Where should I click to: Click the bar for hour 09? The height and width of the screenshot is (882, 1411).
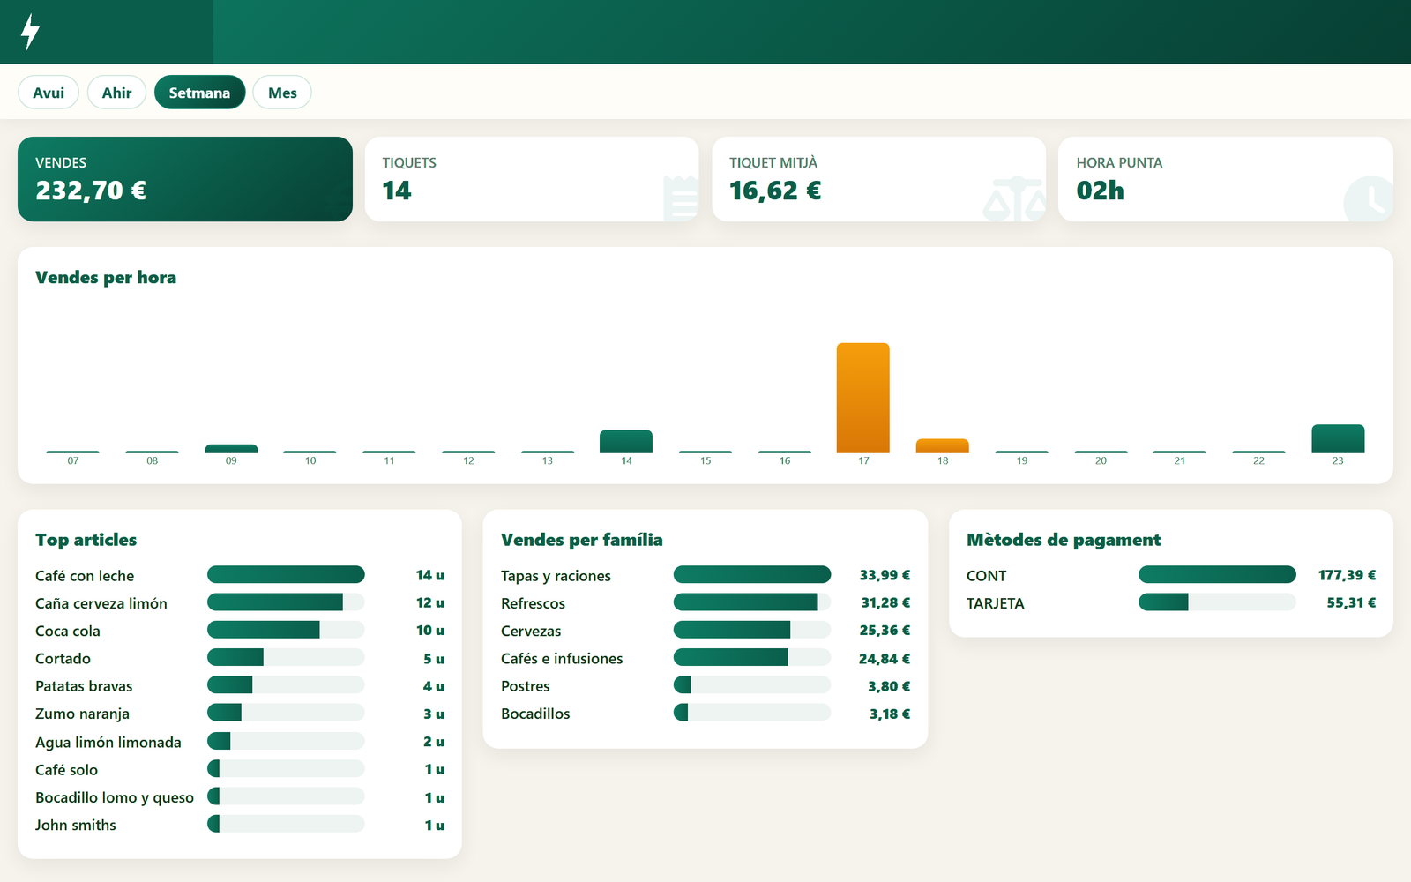click(x=231, y=449)
